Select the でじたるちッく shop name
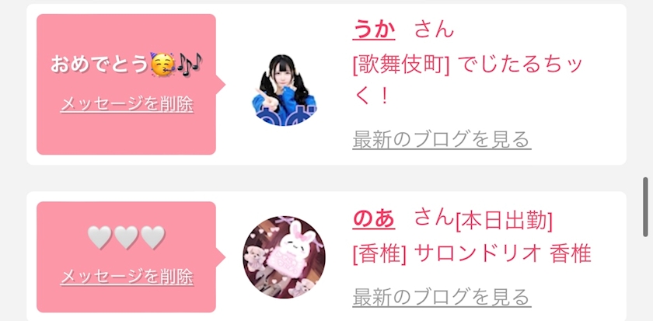 click(466, 81)
